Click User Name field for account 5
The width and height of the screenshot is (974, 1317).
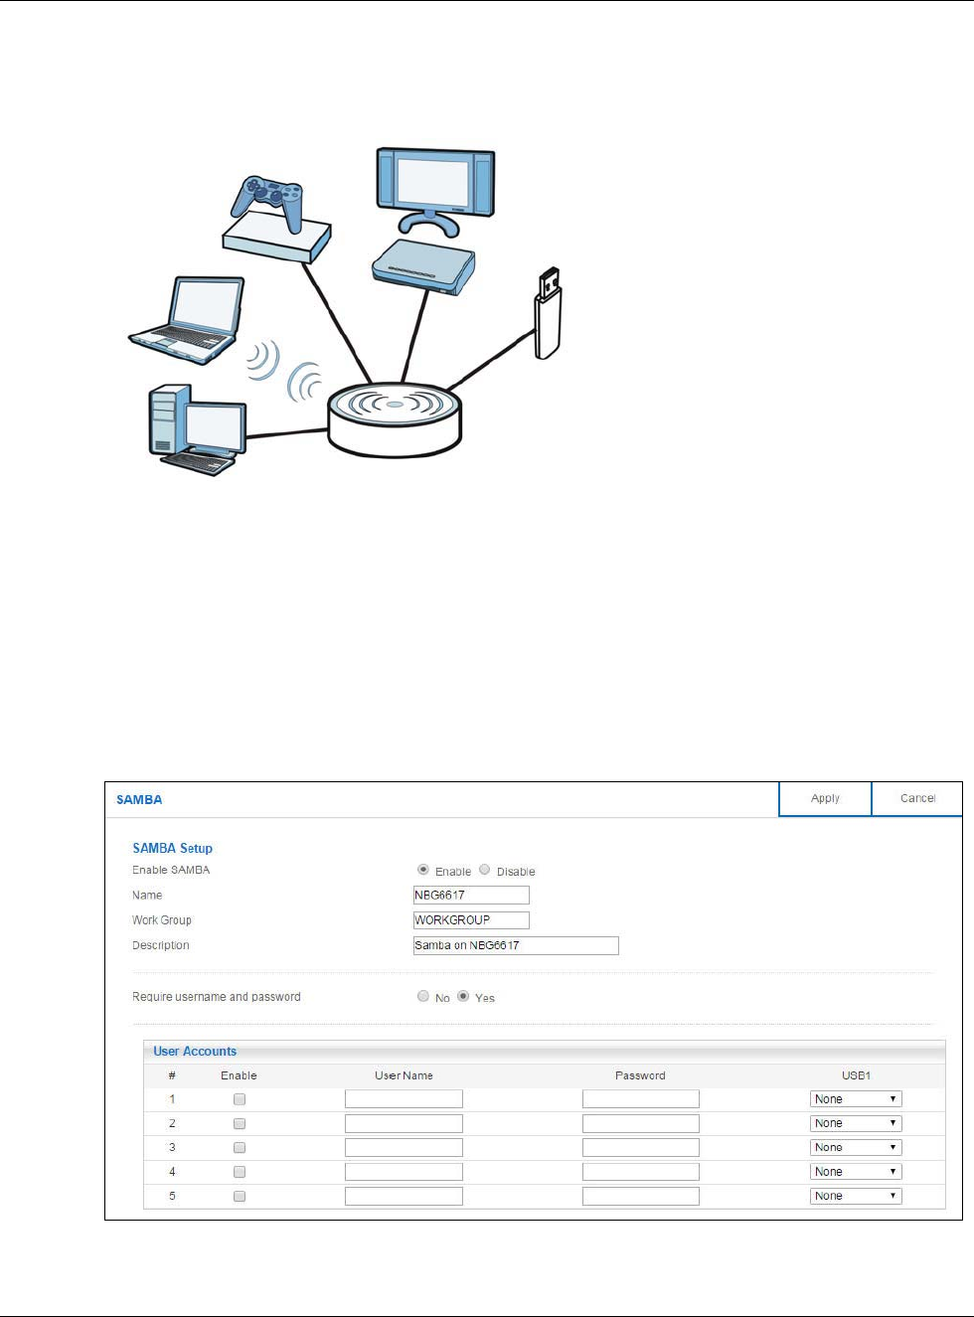[x=404, y=1197]
